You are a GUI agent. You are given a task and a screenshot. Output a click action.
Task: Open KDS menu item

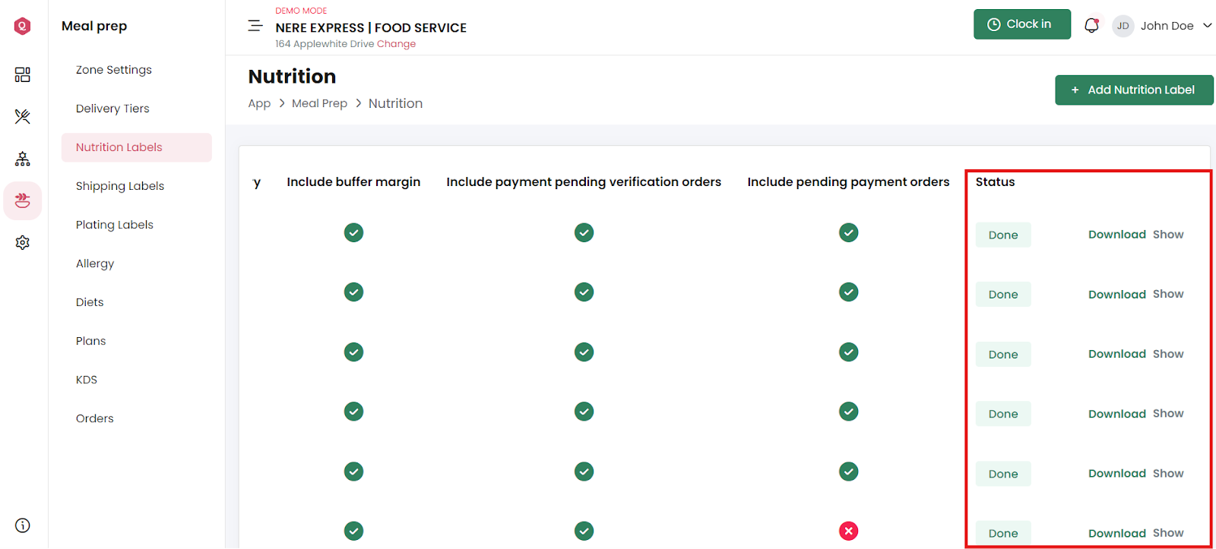[x=87, y=380]
